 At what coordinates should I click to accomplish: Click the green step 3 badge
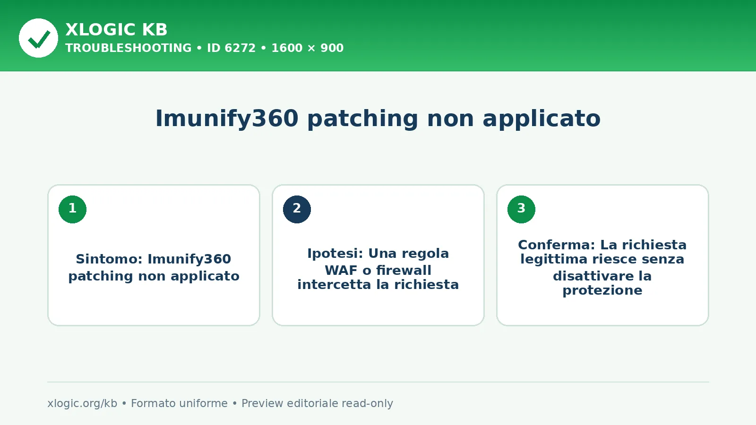pos(521,209)
